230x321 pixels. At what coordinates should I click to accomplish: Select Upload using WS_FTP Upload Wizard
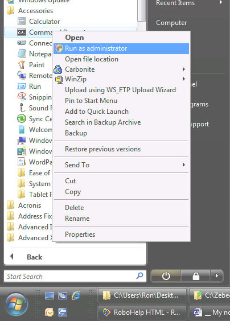[121, 90]
